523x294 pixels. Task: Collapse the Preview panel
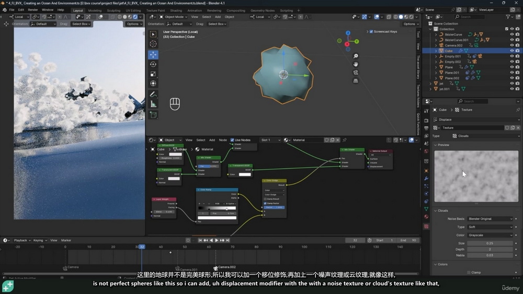443,145
